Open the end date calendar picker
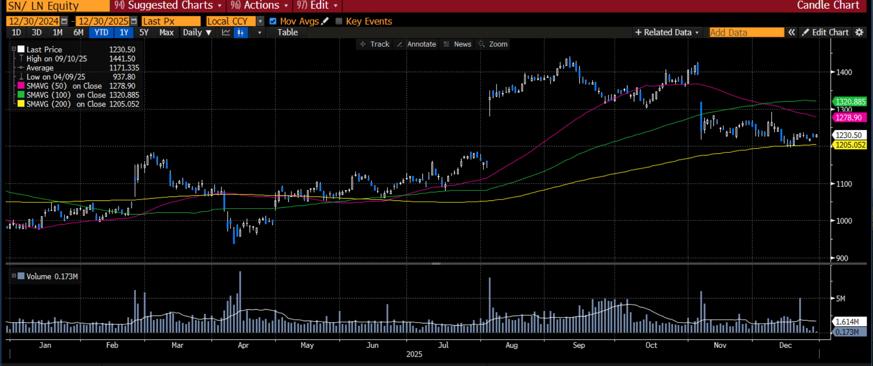Viewport: 873px width, 366px height. click(134, 21)
